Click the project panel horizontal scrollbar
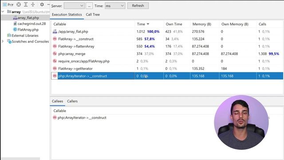Viewport: 284px width, 160px height. point(20,159)
